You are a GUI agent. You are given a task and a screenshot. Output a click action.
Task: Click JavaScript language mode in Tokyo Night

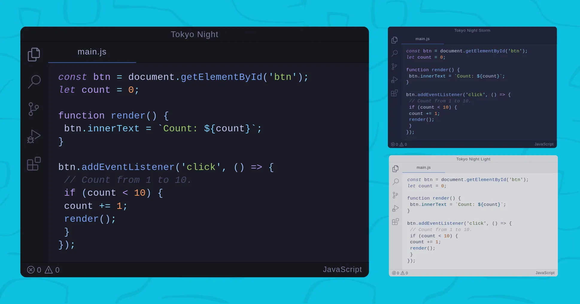(342, 270)
